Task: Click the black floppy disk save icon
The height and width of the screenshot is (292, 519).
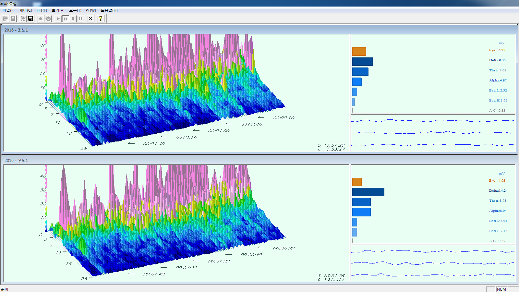Action: point(30,19)
